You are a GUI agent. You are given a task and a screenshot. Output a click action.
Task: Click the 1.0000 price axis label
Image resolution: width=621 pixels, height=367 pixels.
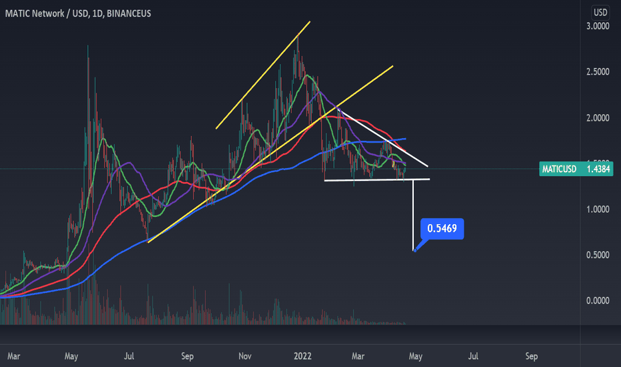[598, 209]
